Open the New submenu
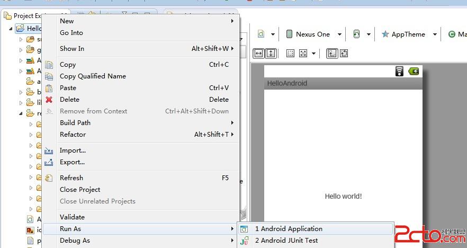467x248 pixels. pyautogui.click(x=141, y=21)
